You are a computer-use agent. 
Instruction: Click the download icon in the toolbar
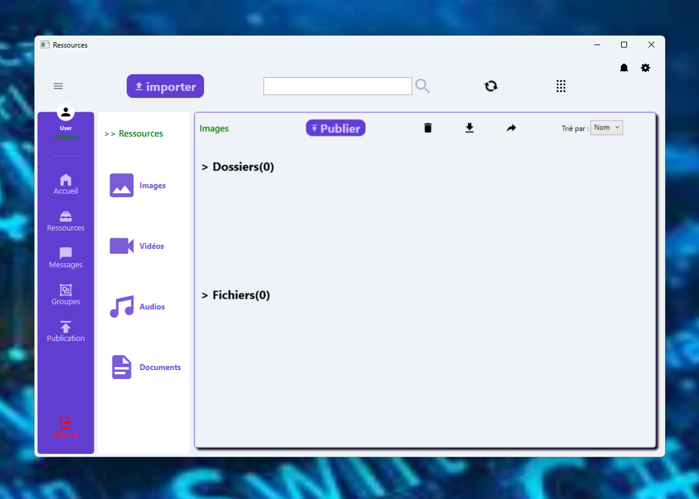469,127
